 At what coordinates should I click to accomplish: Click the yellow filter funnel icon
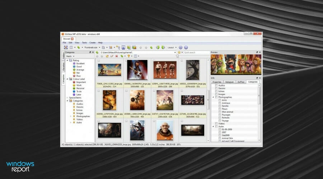pos(128,56)
